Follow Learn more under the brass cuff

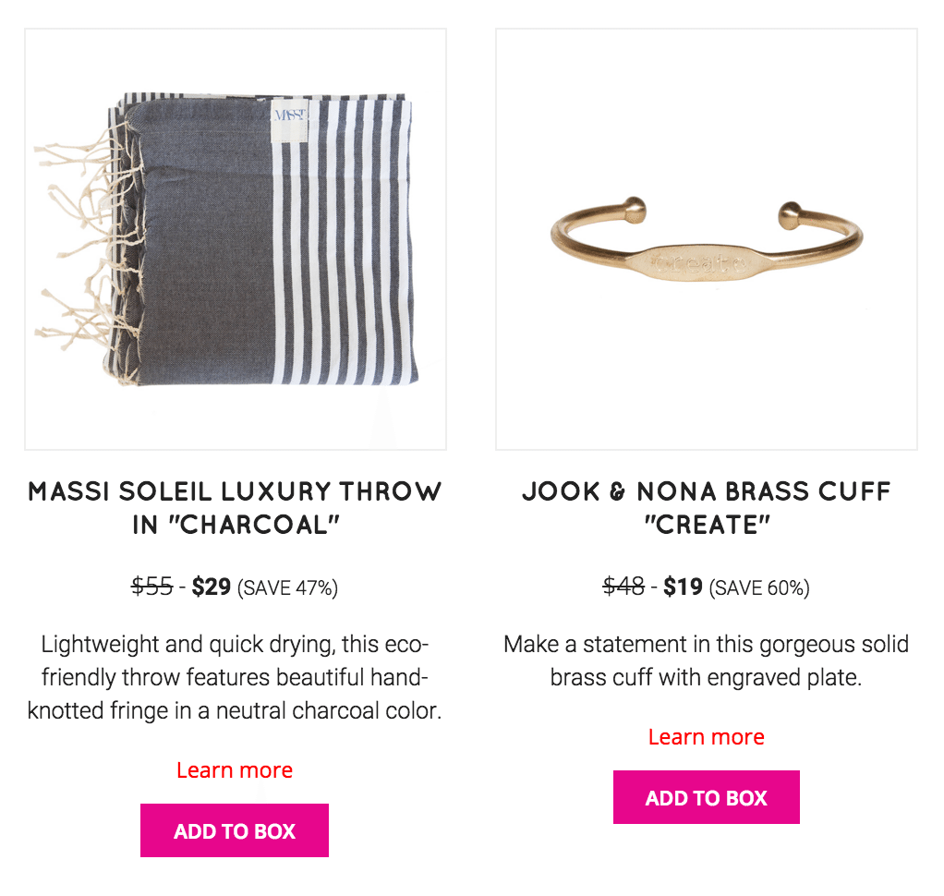click(707, 737)
